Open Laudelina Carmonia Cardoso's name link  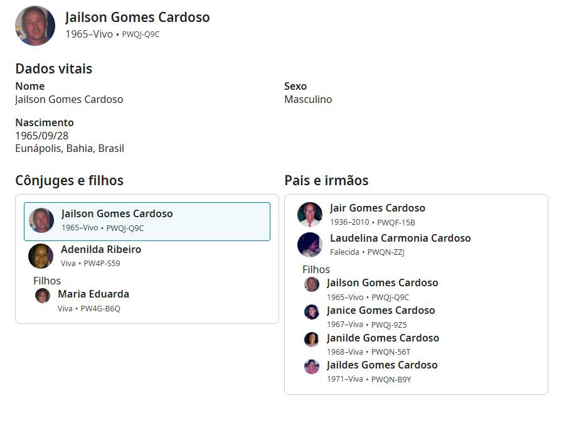(x=400, y=239)
